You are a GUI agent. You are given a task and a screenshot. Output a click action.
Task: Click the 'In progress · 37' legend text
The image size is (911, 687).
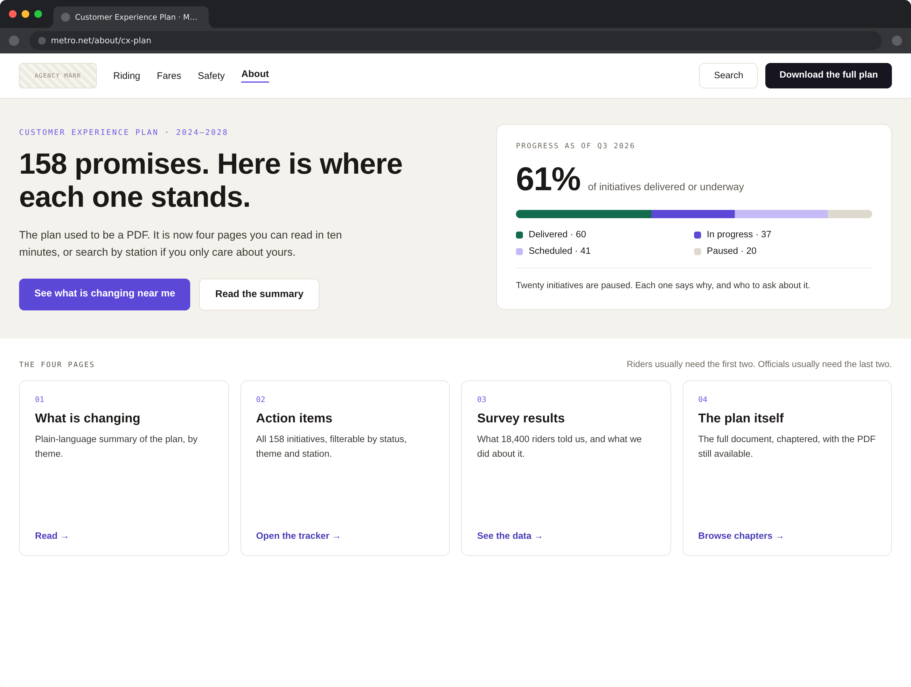(x=739, y=234)
